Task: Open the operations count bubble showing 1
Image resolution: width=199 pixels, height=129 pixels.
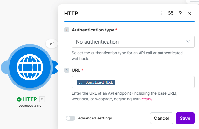Action: (x=52, y=44)
